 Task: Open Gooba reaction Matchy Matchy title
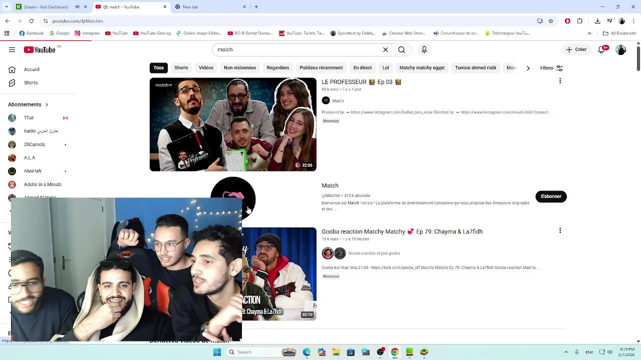pyautogui.click(x=402, y=231)
